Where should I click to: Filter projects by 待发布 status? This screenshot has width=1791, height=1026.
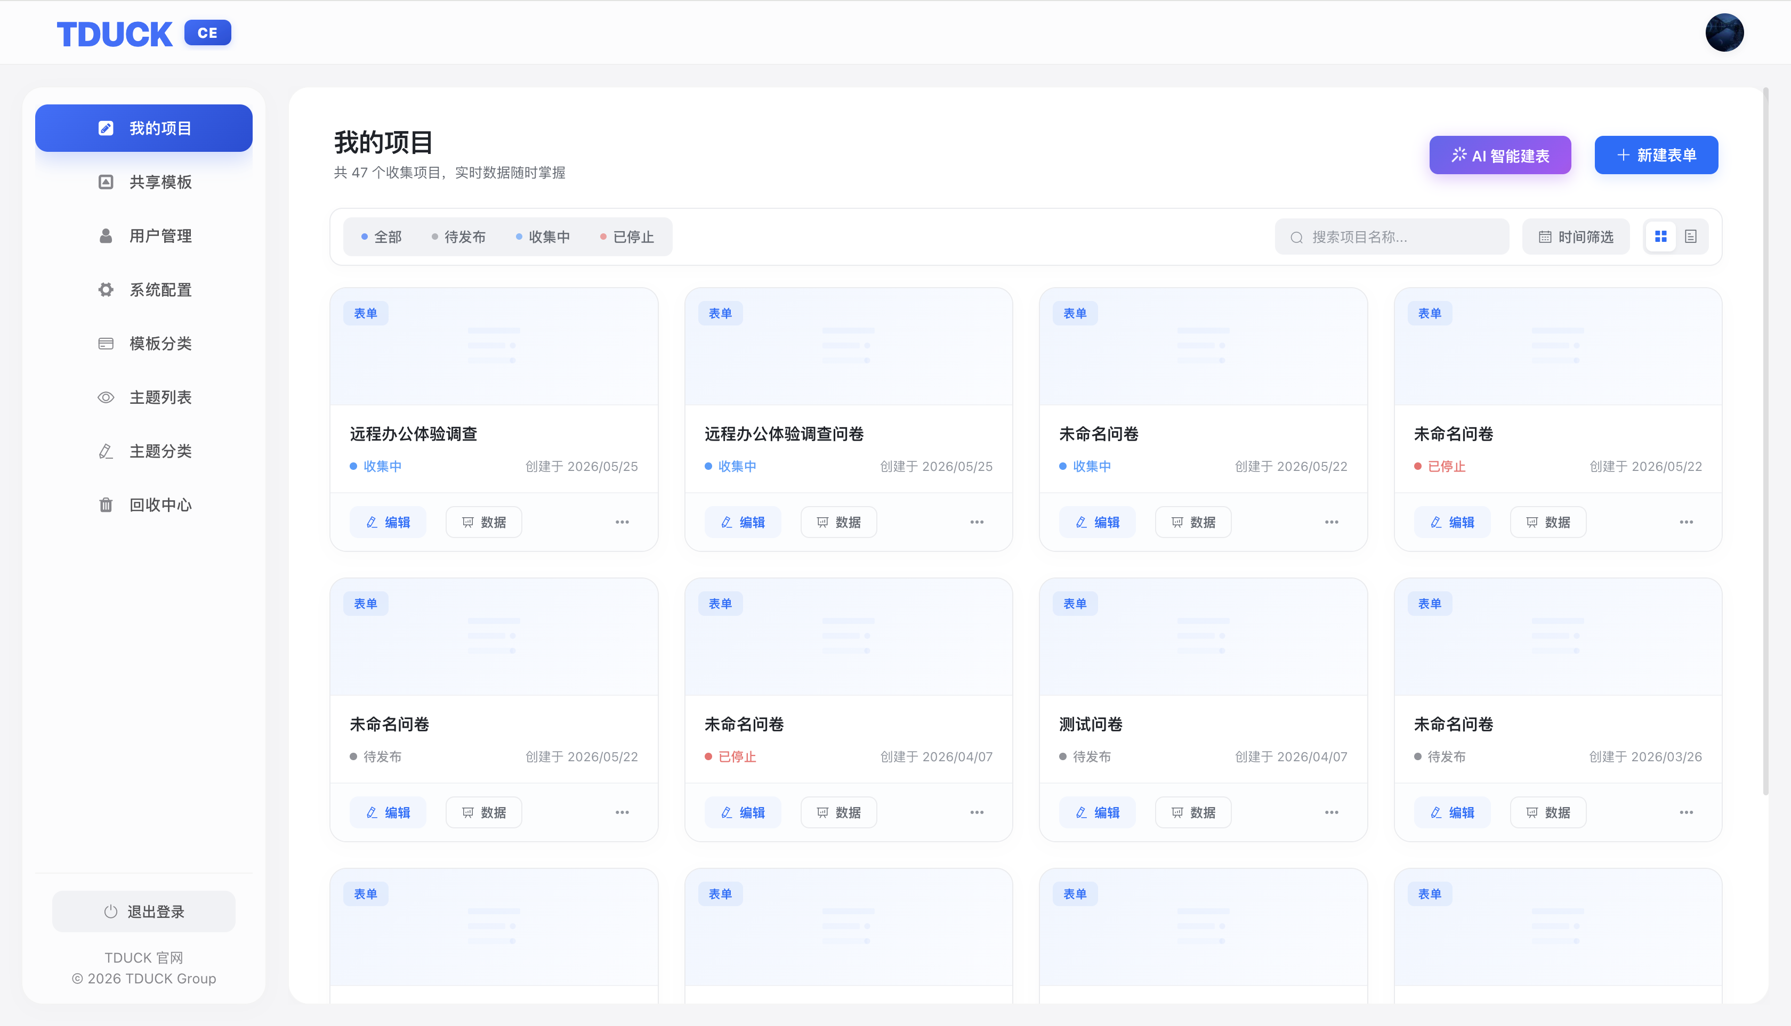[x=458, y=237]
